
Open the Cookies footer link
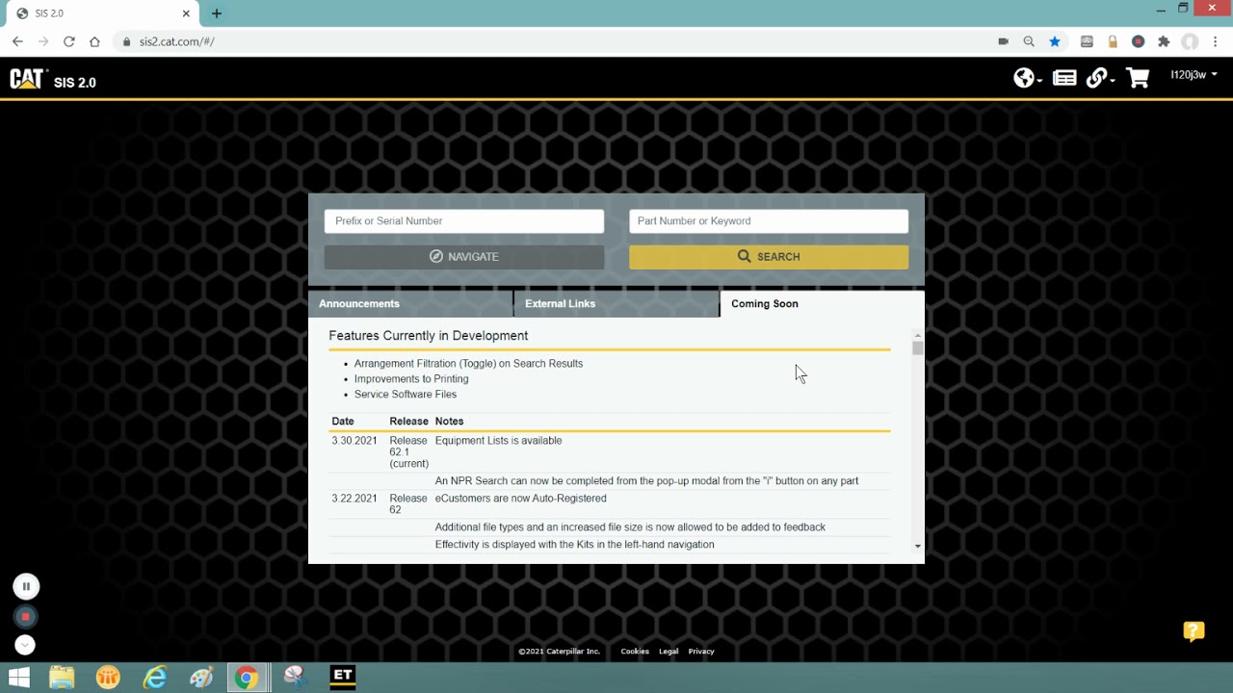click(635, 652)
